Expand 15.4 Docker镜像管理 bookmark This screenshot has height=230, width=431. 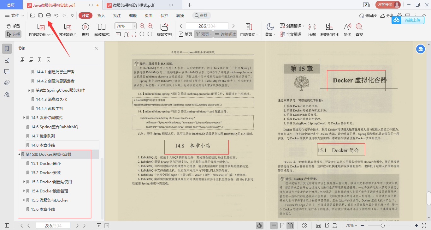pos(24,191)
